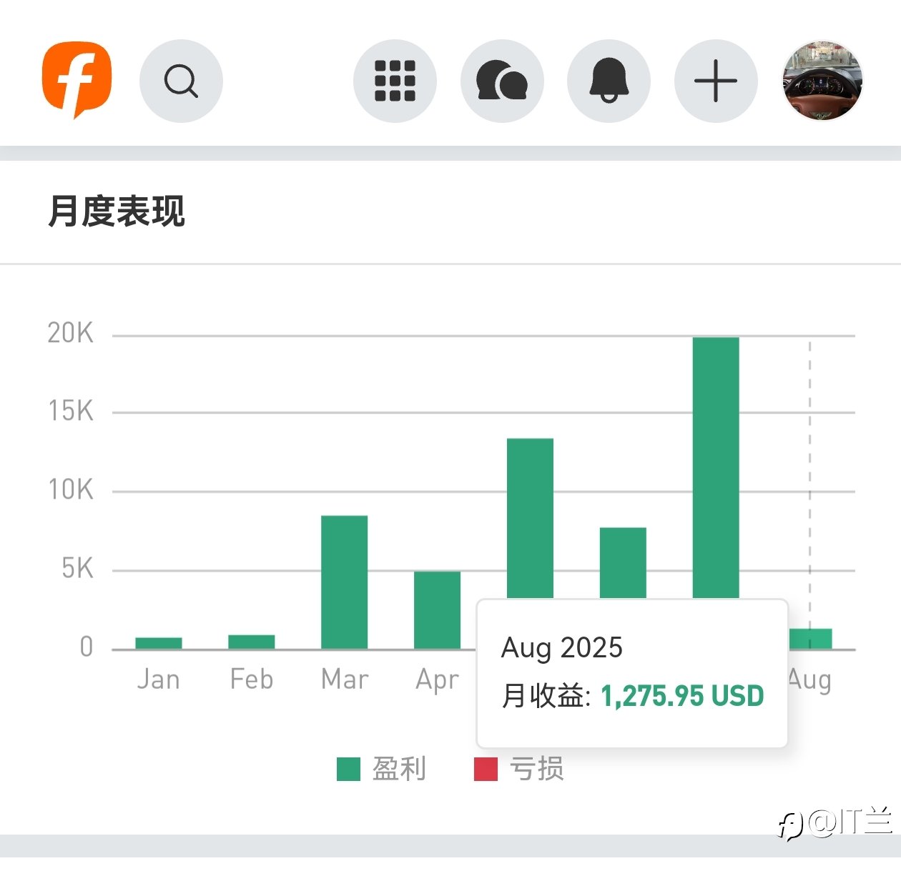The image size is (901, 871).
Task: Open notifications bell icon
Action: click(609, 81)
